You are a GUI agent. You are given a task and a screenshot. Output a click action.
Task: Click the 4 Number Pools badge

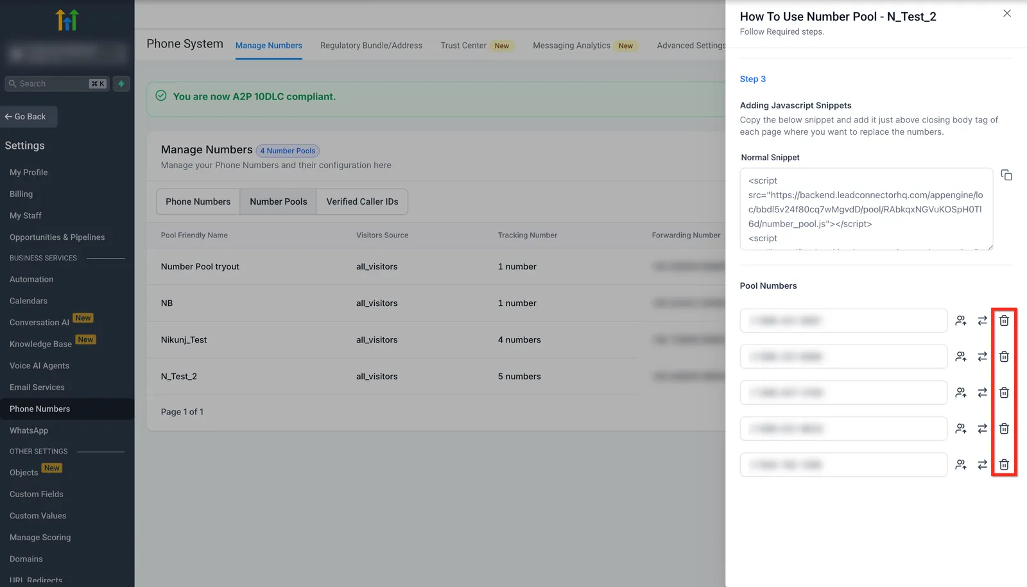click(x=288, y=151)
